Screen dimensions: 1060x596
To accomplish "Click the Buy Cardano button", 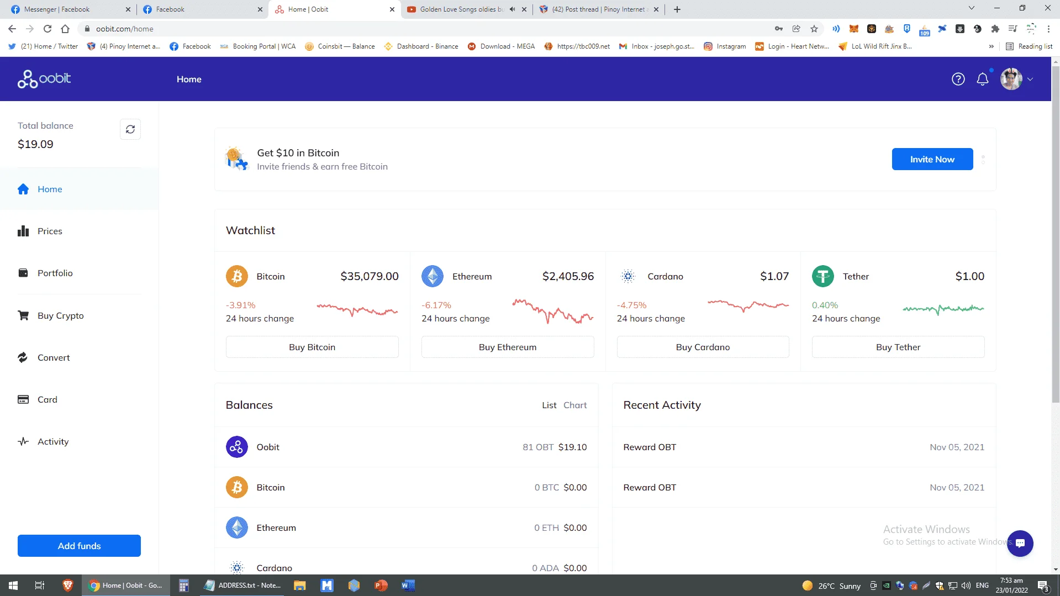I will coord(703,347).
